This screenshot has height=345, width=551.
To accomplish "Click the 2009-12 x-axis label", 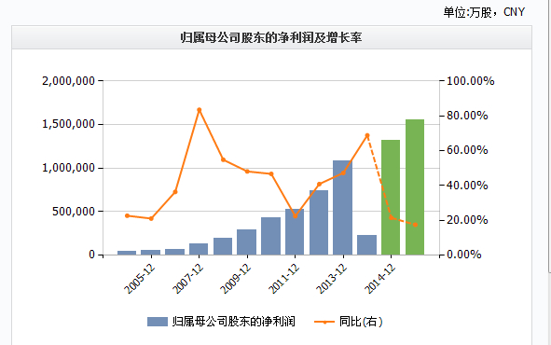I will click(236, 279).
